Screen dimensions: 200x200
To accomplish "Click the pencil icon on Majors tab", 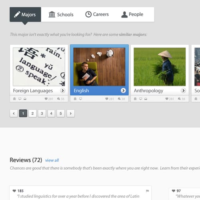I will click(x=17, y=14).
